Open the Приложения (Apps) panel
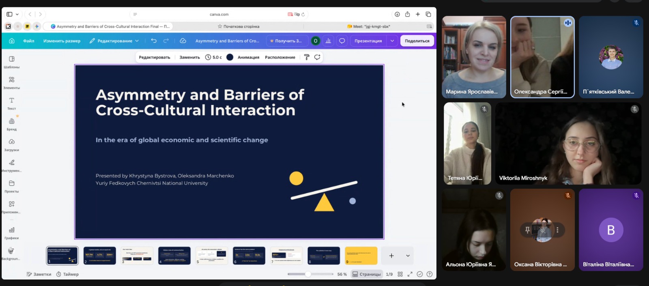 12,206
